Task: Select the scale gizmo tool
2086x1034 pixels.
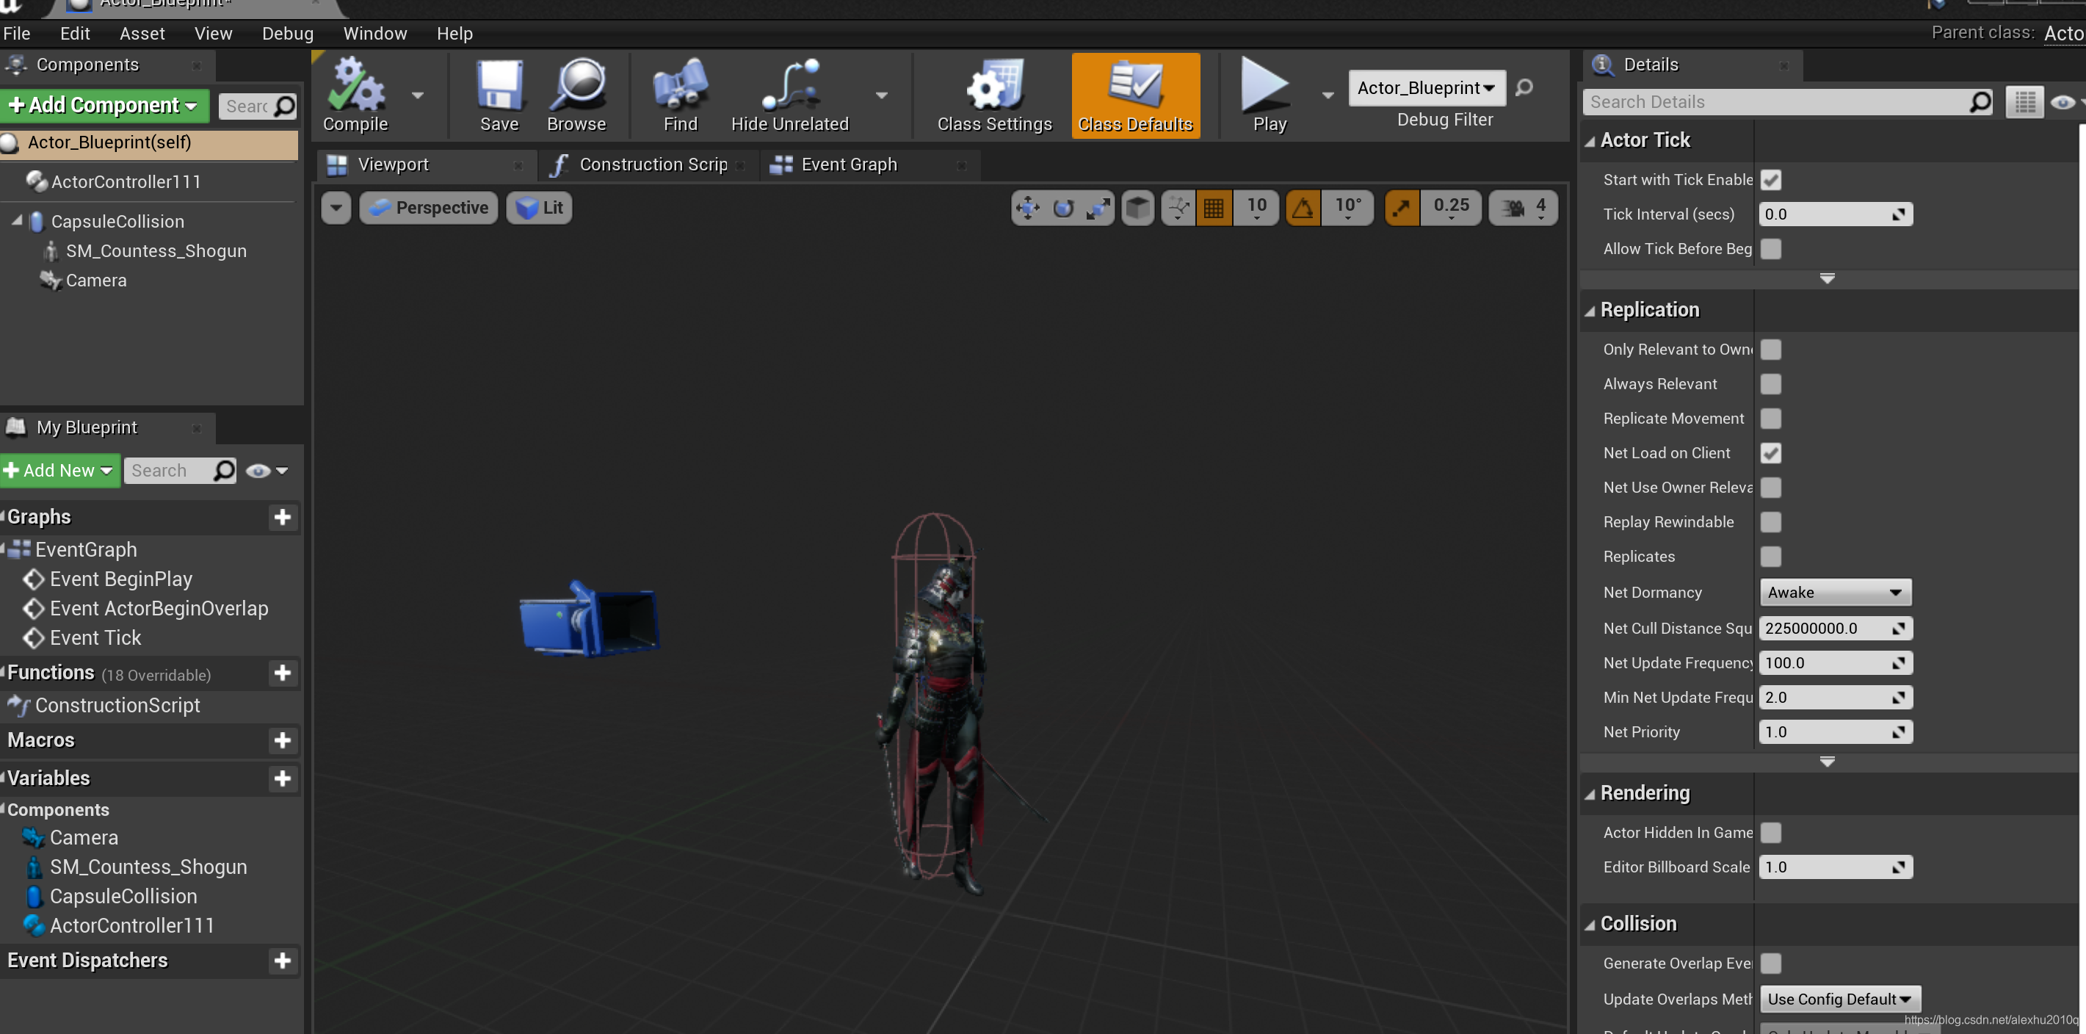Action: pos(1098,208)
